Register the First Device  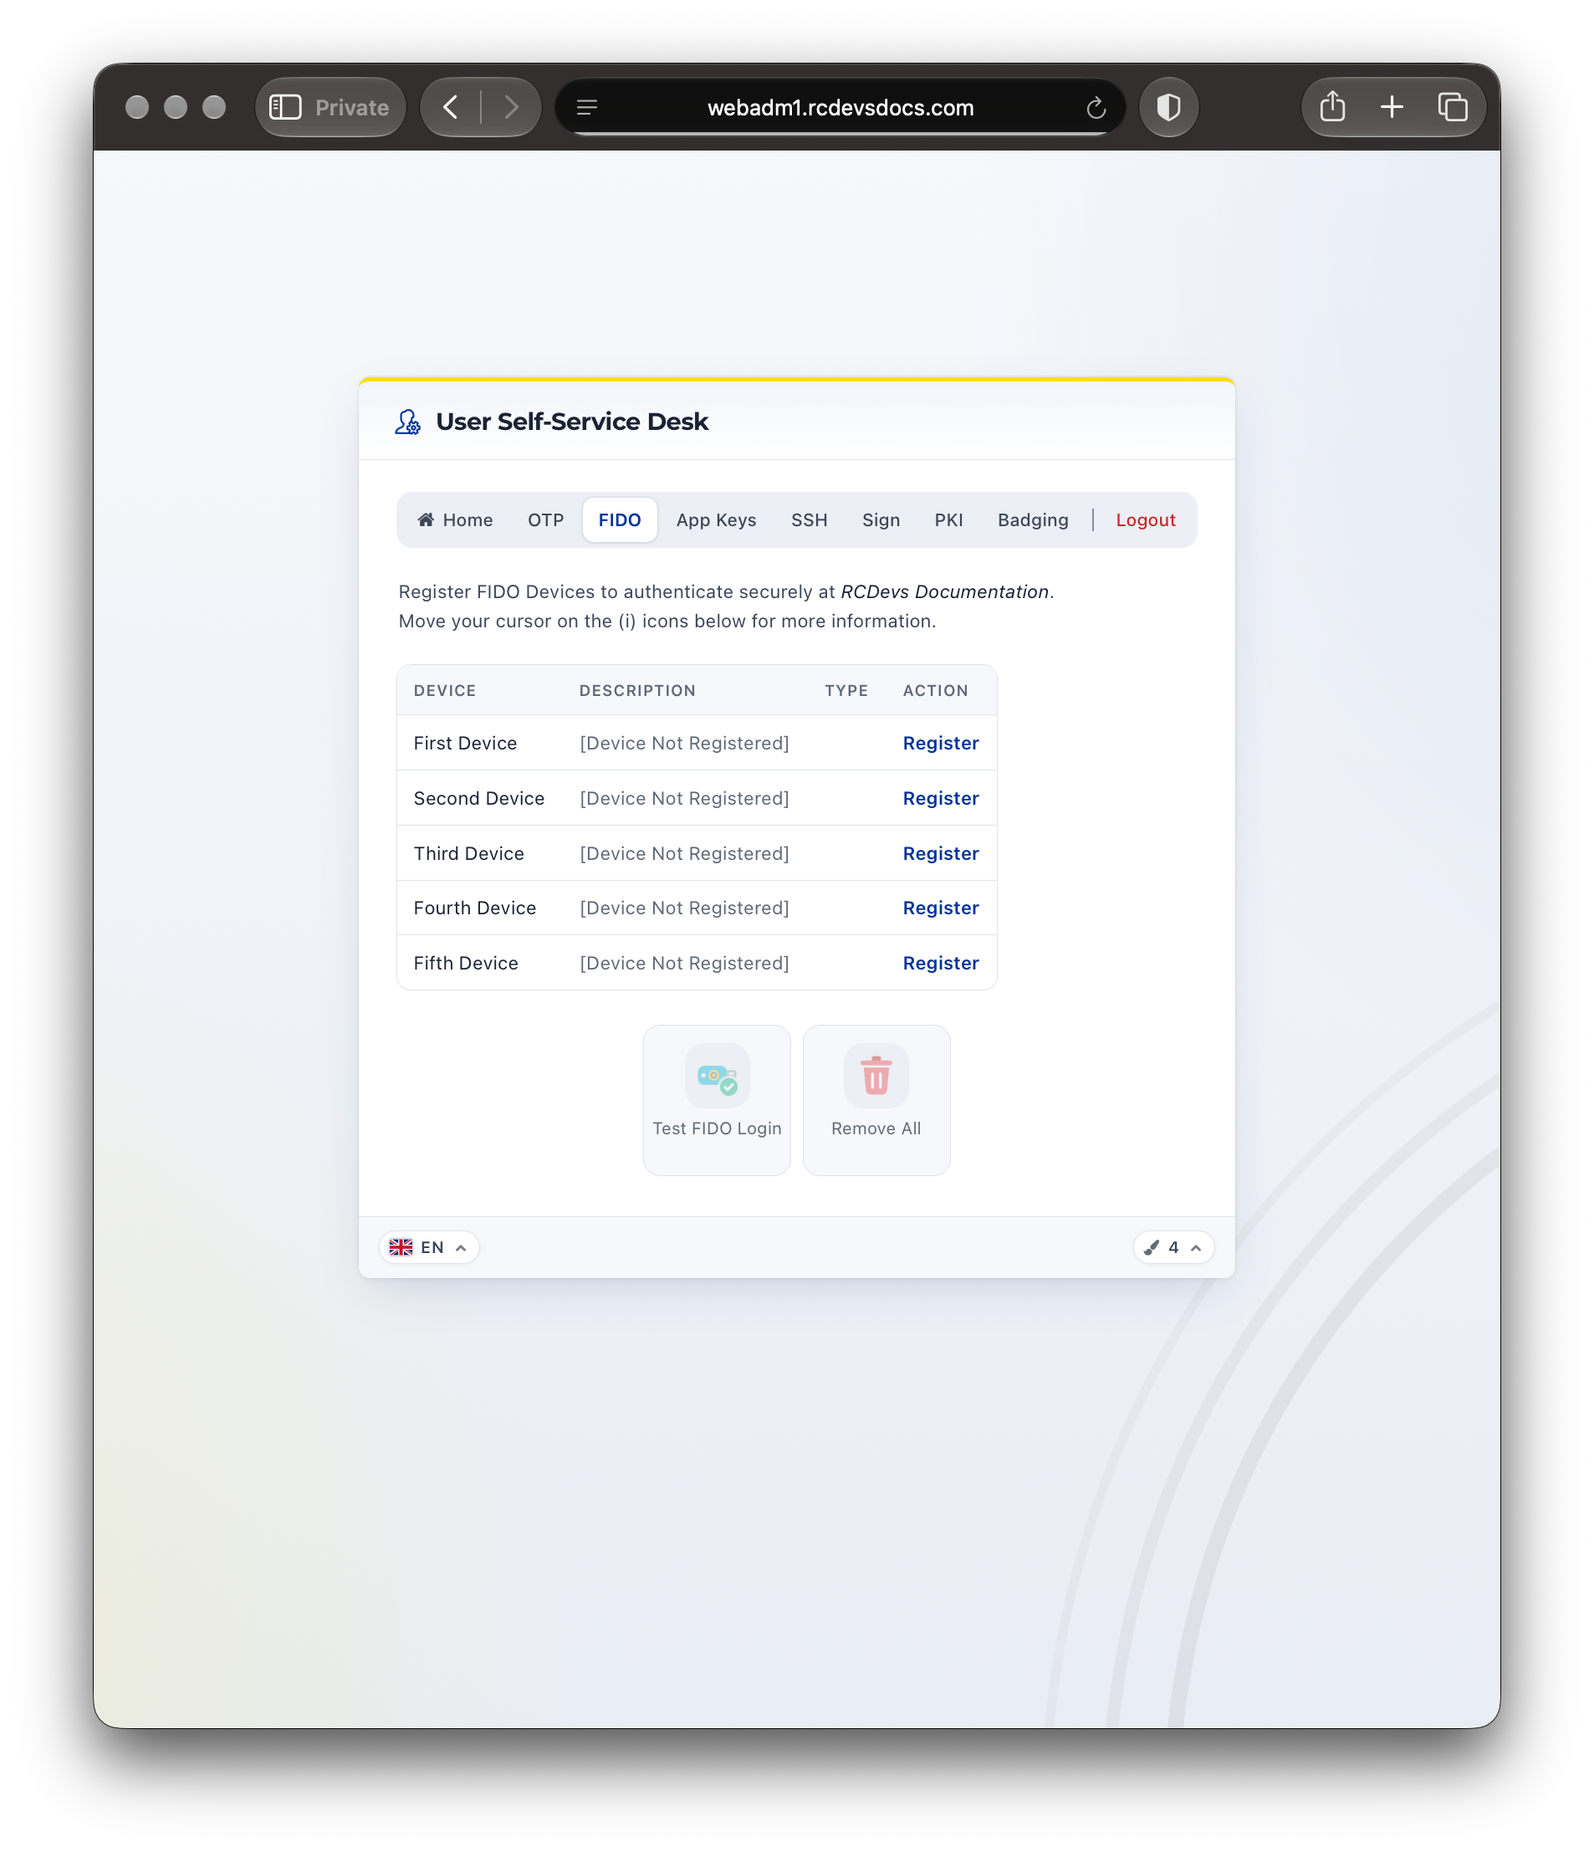tap(940, 743)
